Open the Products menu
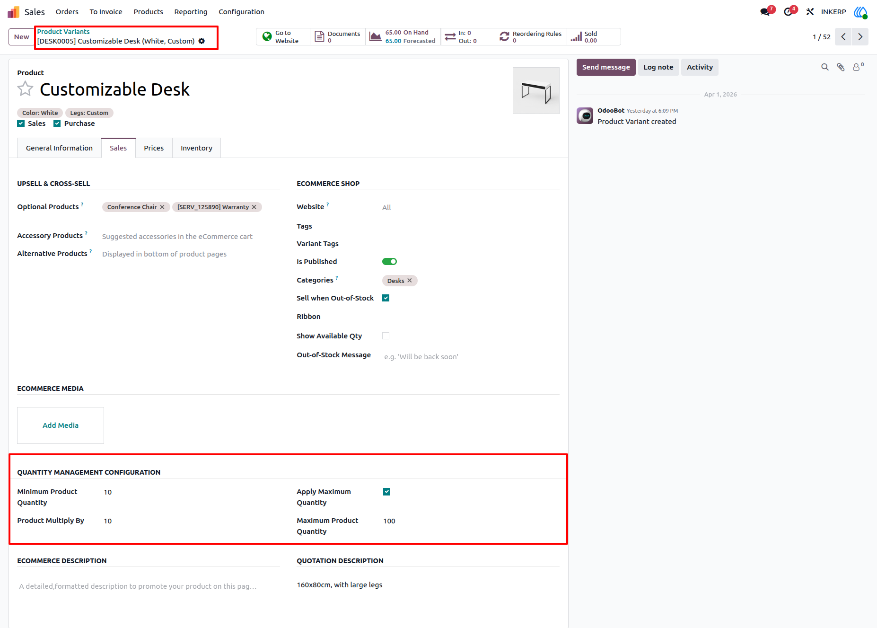 (x=149, y=12)
